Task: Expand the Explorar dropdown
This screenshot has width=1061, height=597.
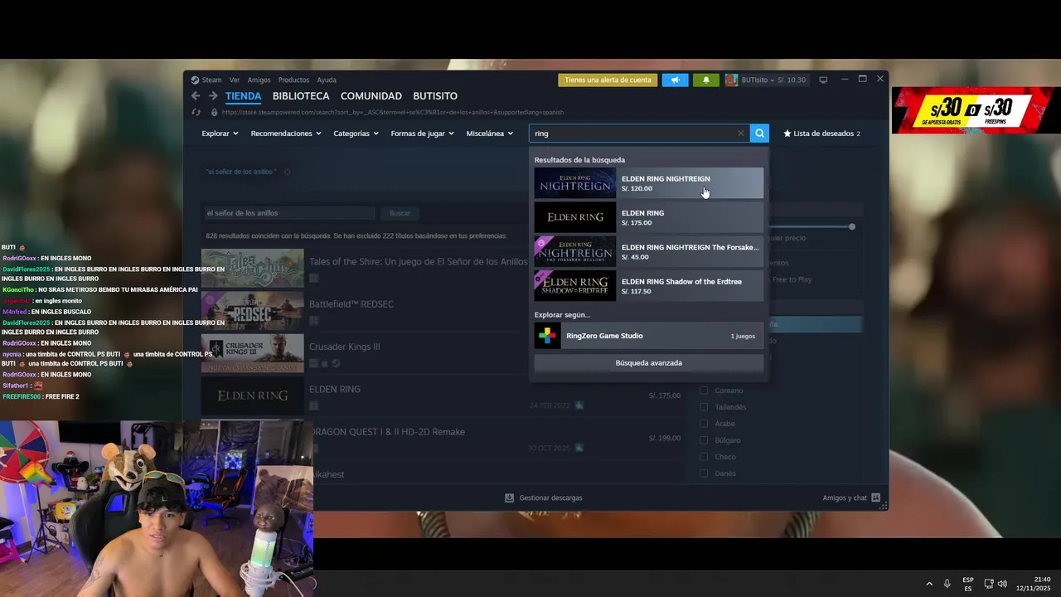Action: pos(220,133)
